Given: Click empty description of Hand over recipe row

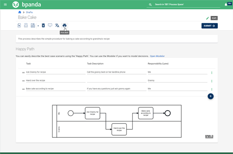Looking at the screenshot, I should click(x=117, y=80).
